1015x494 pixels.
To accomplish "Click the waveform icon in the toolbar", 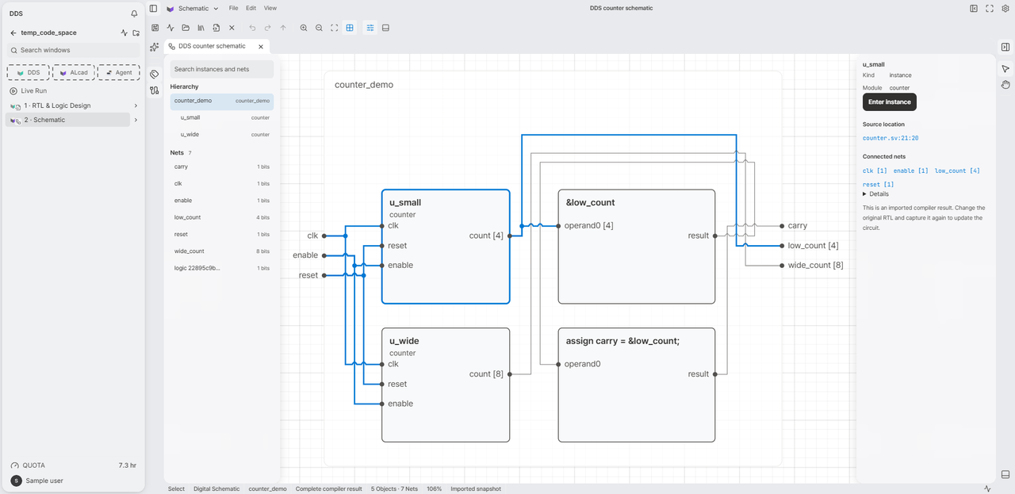I will pyautogui.click(x=170, y=28).
